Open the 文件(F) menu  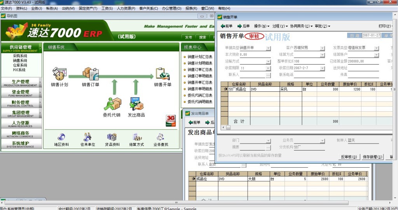pos(6,9)
